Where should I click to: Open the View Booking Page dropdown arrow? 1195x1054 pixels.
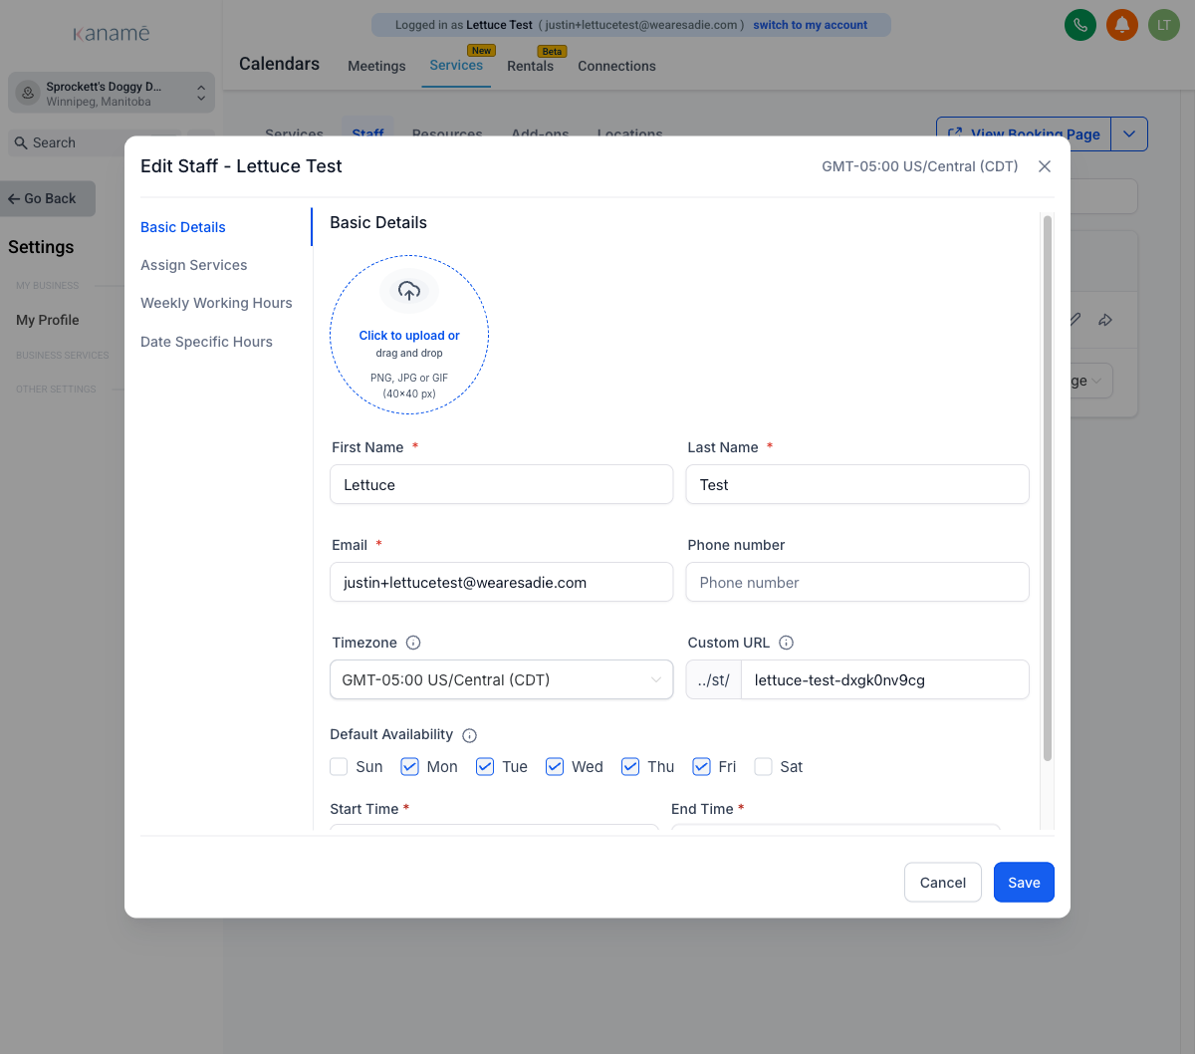(1129, 133)
